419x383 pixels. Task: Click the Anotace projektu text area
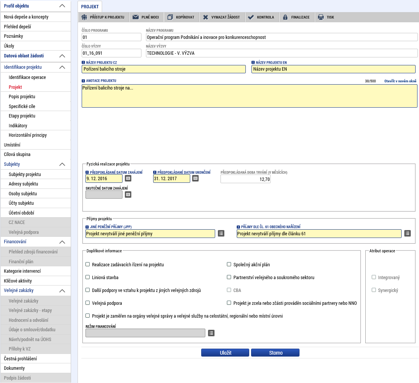[x=249, y=96]
